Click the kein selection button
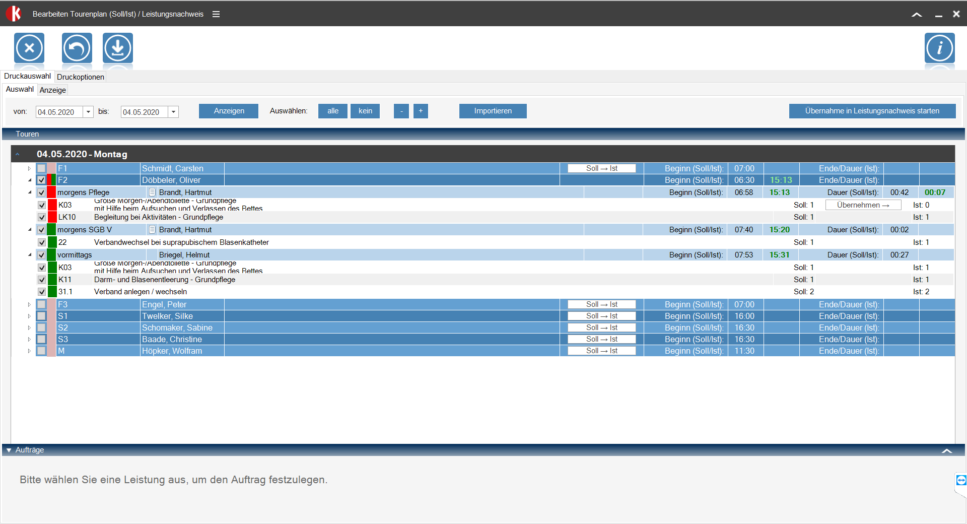This screenshot has height=524, width=967. 365,111
